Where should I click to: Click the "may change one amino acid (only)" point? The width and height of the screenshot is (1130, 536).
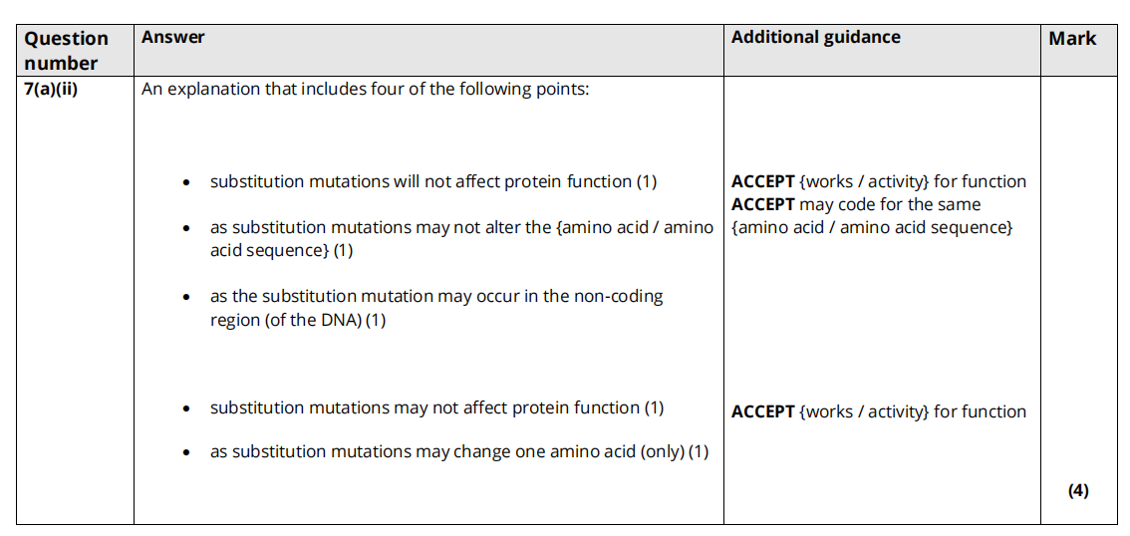coord(458,451)
